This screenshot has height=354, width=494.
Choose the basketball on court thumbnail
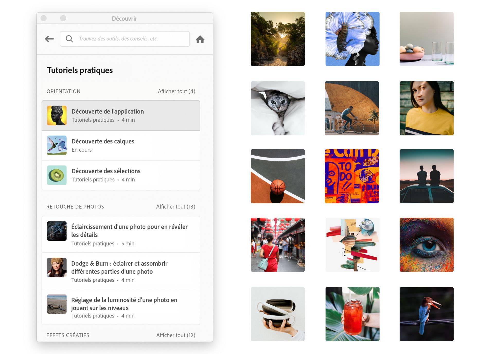coord(278,176)
